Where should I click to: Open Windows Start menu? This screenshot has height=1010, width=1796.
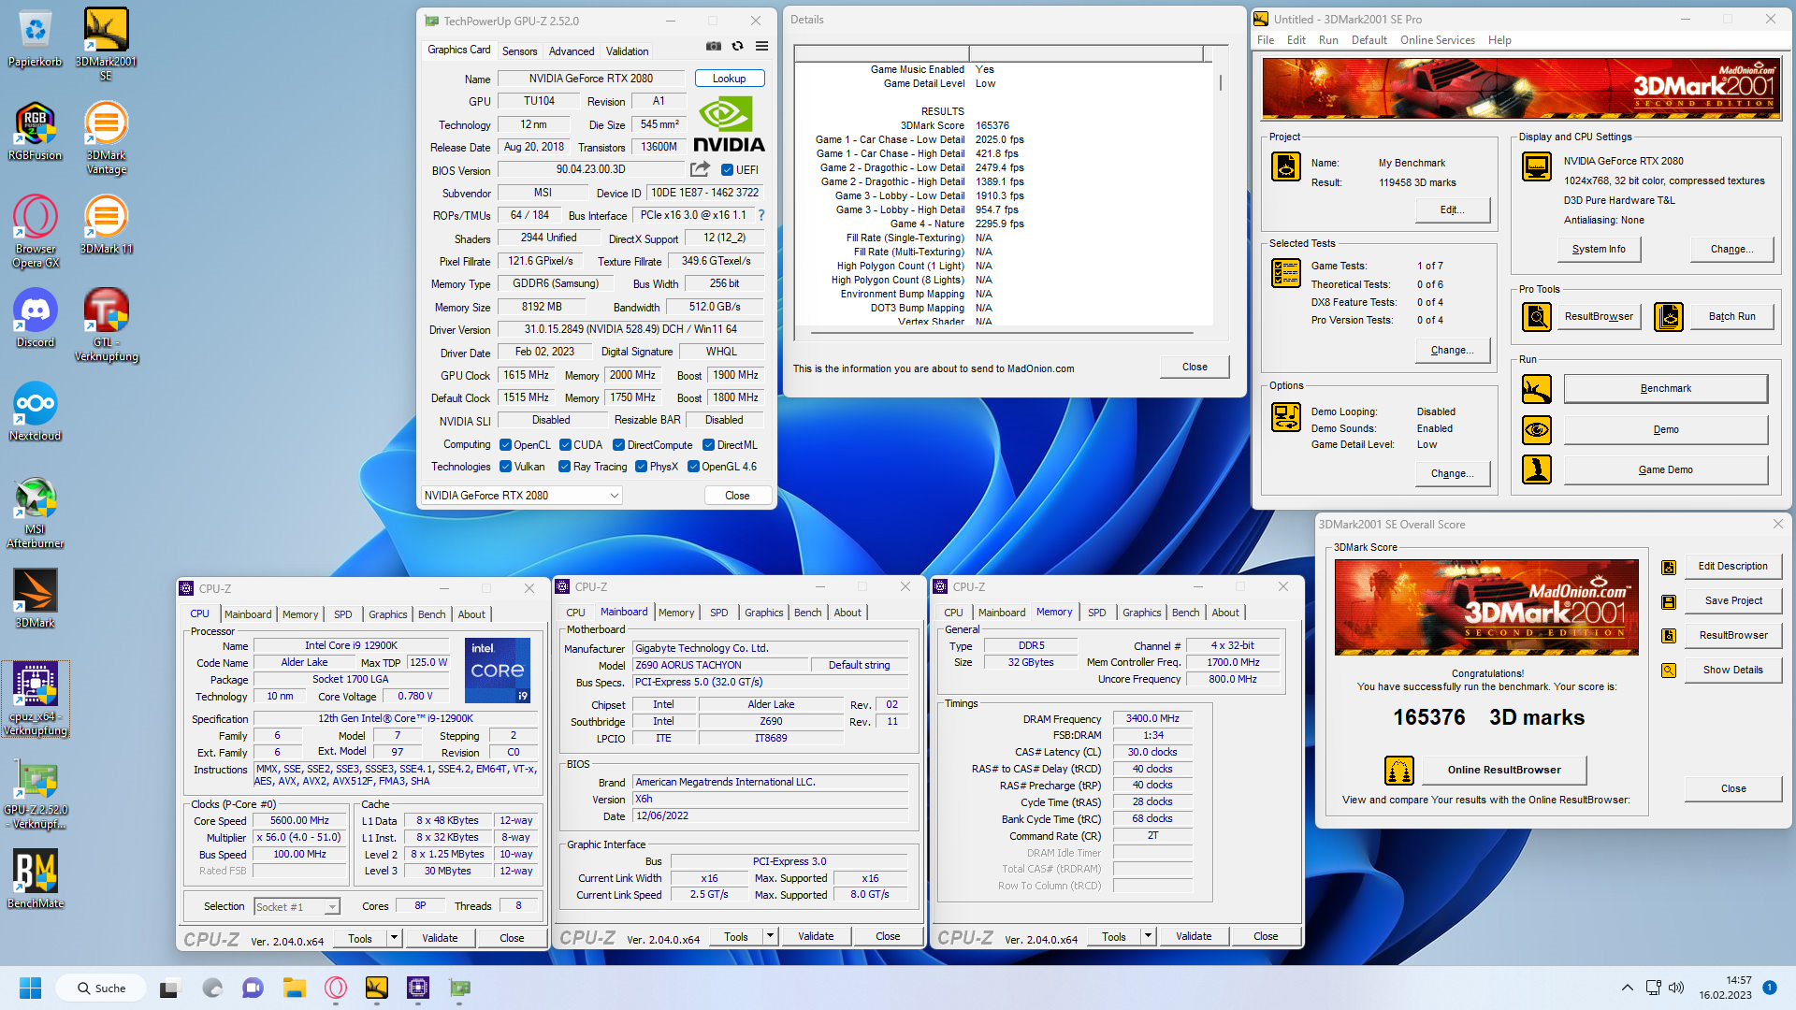point(30,988)
